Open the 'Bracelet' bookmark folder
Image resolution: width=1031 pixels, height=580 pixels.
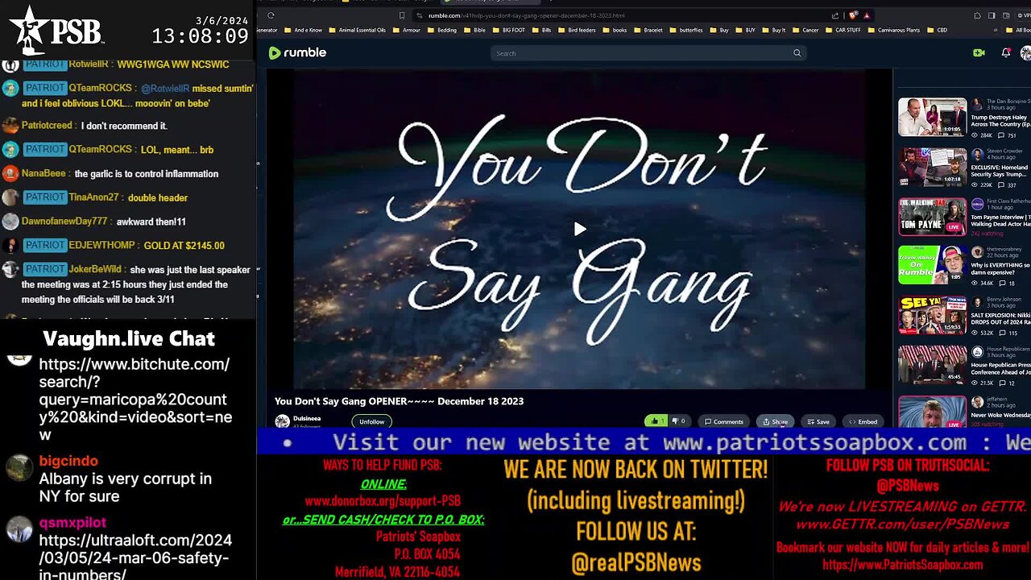(648, 30)
